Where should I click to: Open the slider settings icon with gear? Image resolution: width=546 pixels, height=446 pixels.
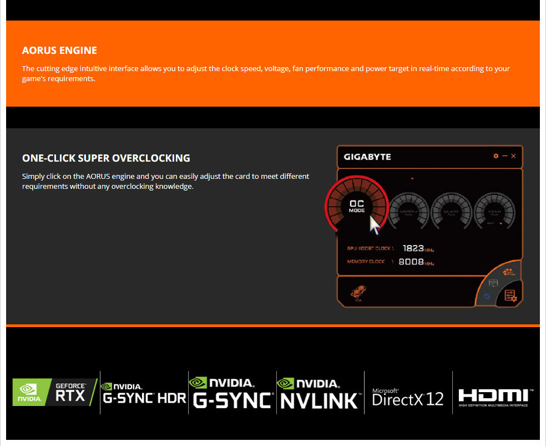click(510, 296)
